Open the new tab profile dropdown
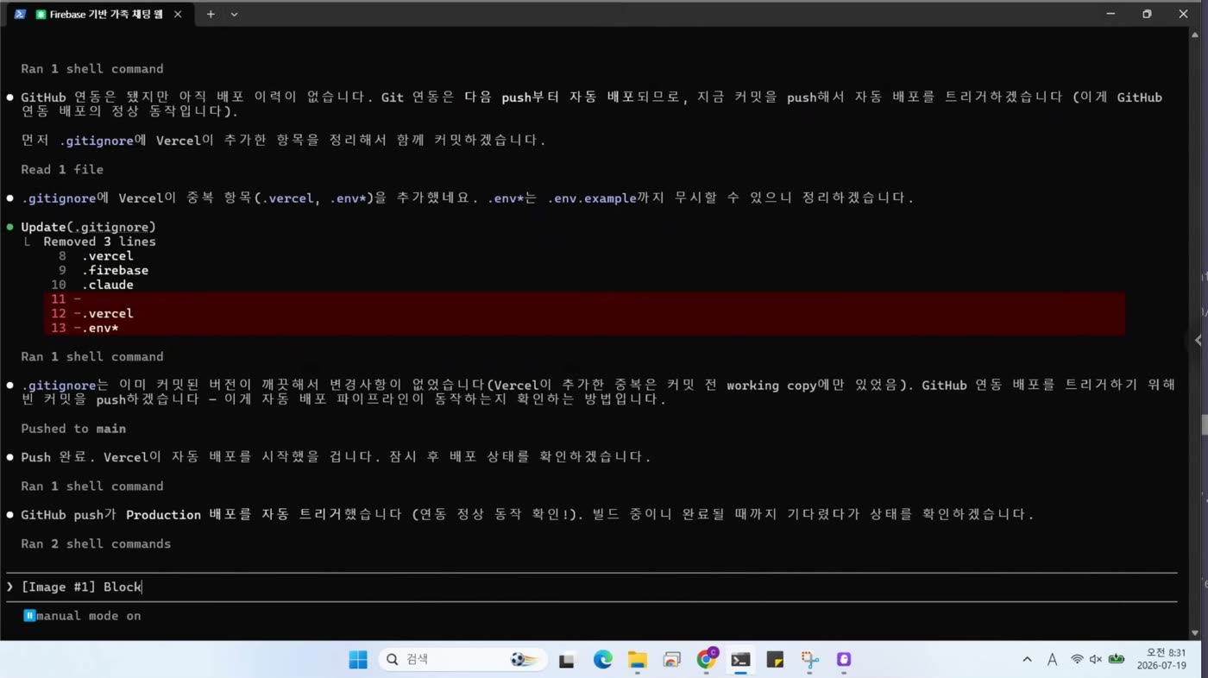1208x678 pixels. point(234,14)
